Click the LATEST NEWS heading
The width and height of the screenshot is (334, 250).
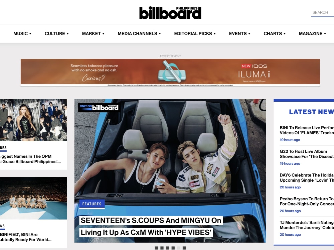pyautogui.click(x=311, y=112)
